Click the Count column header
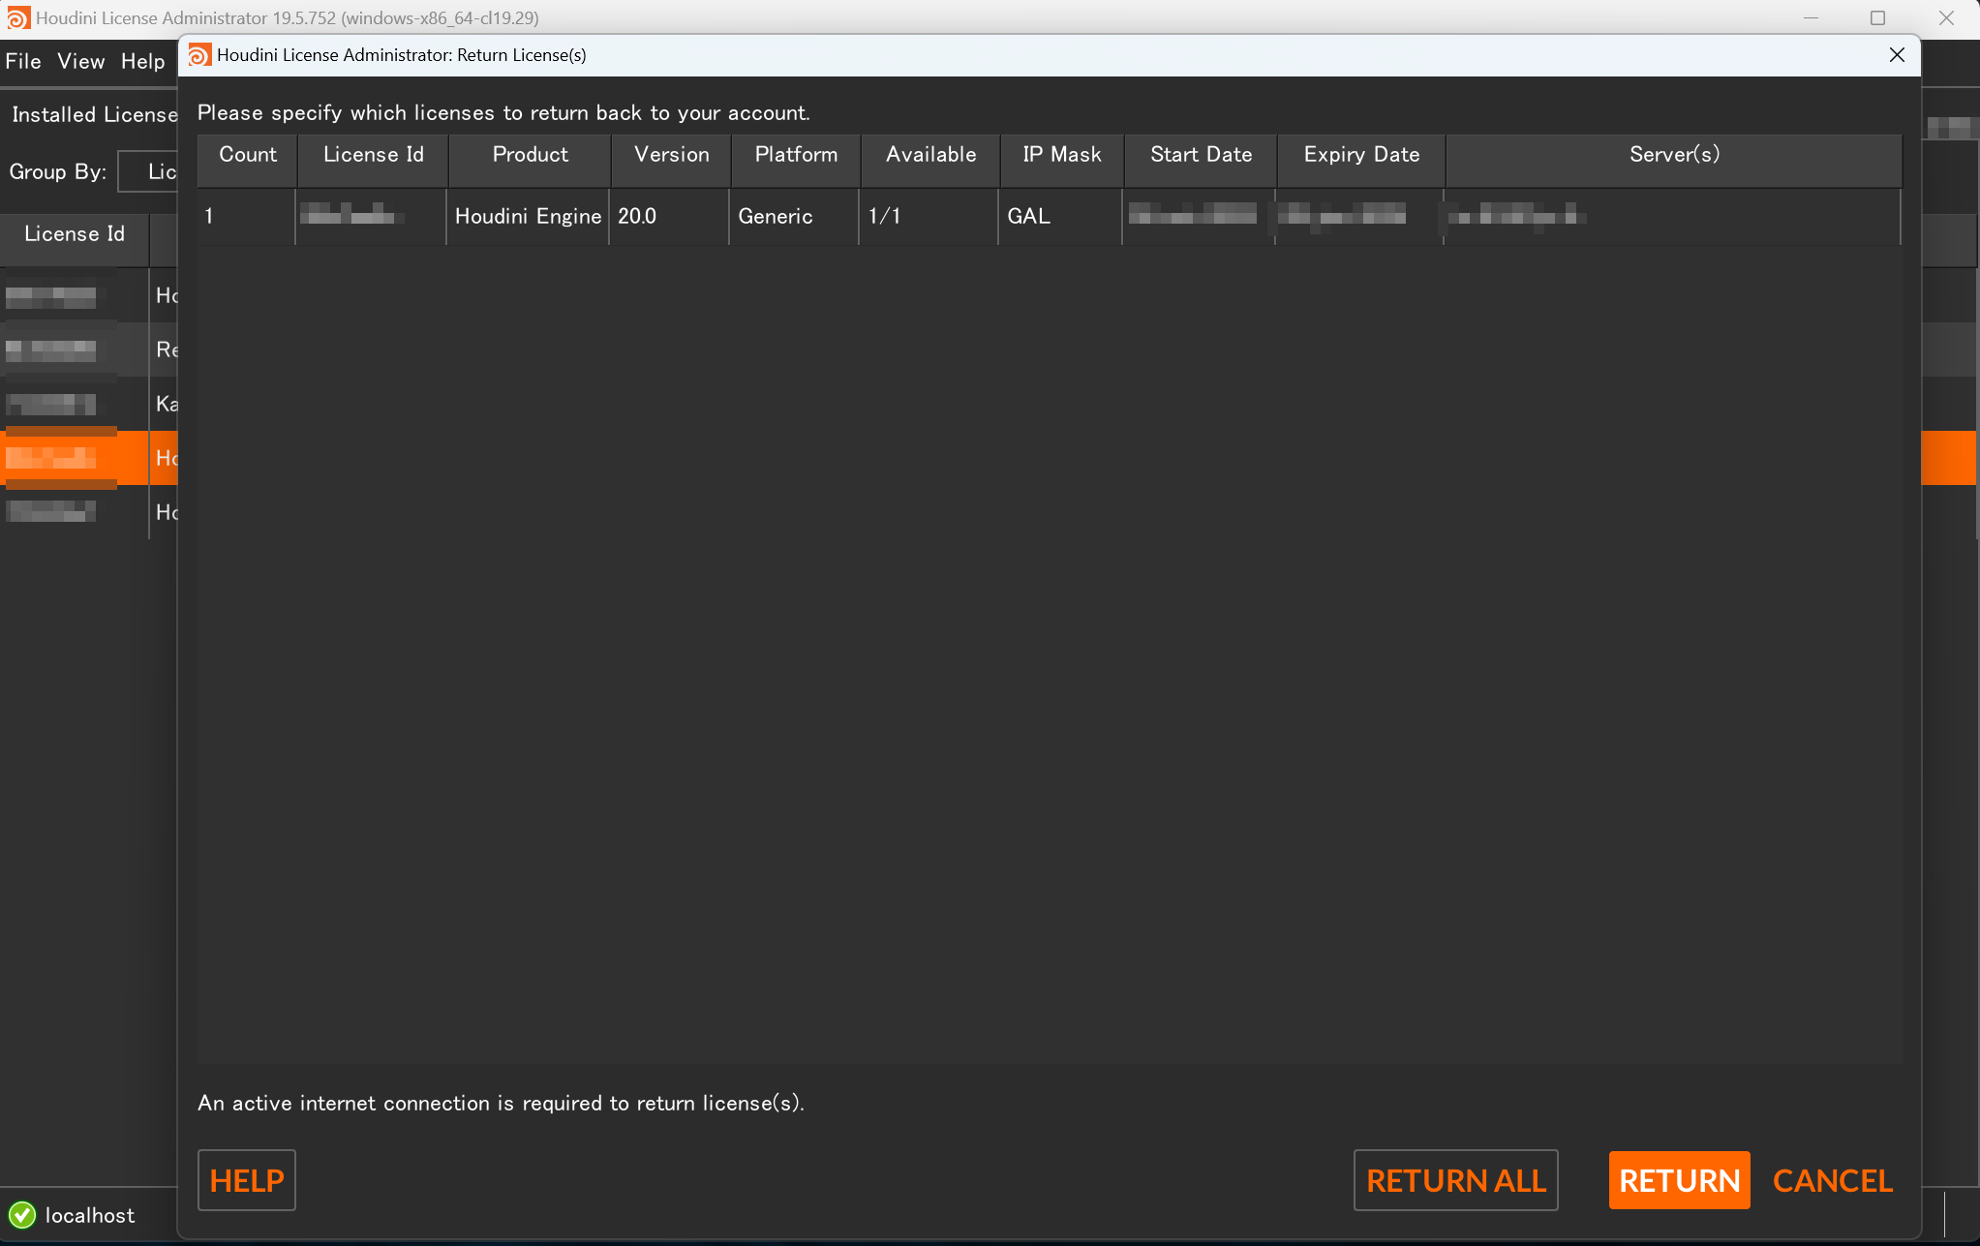Viewport: 1980px width, 1246px height. (x=248, y=155)
